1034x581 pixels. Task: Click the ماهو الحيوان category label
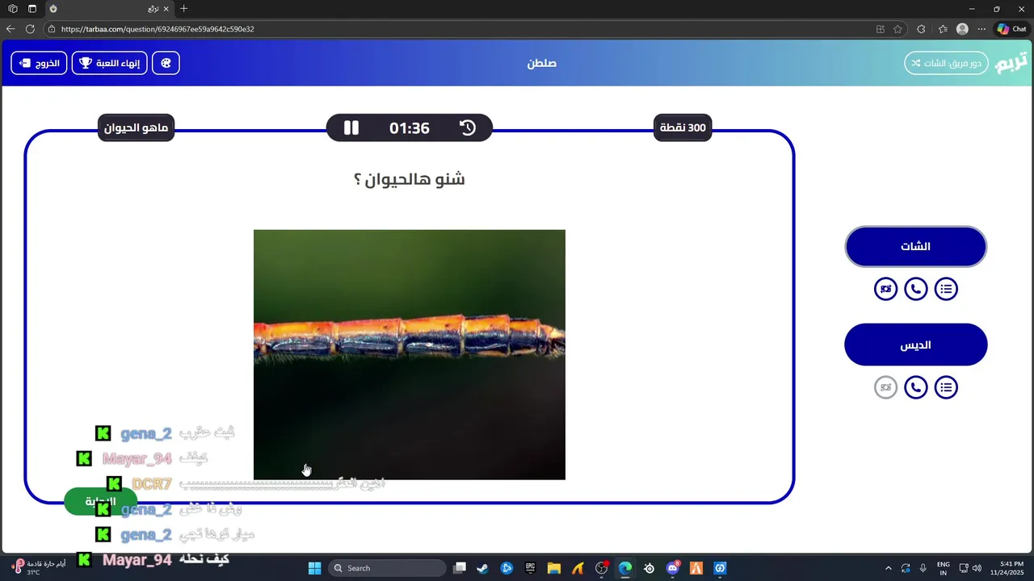click(136, 127)
